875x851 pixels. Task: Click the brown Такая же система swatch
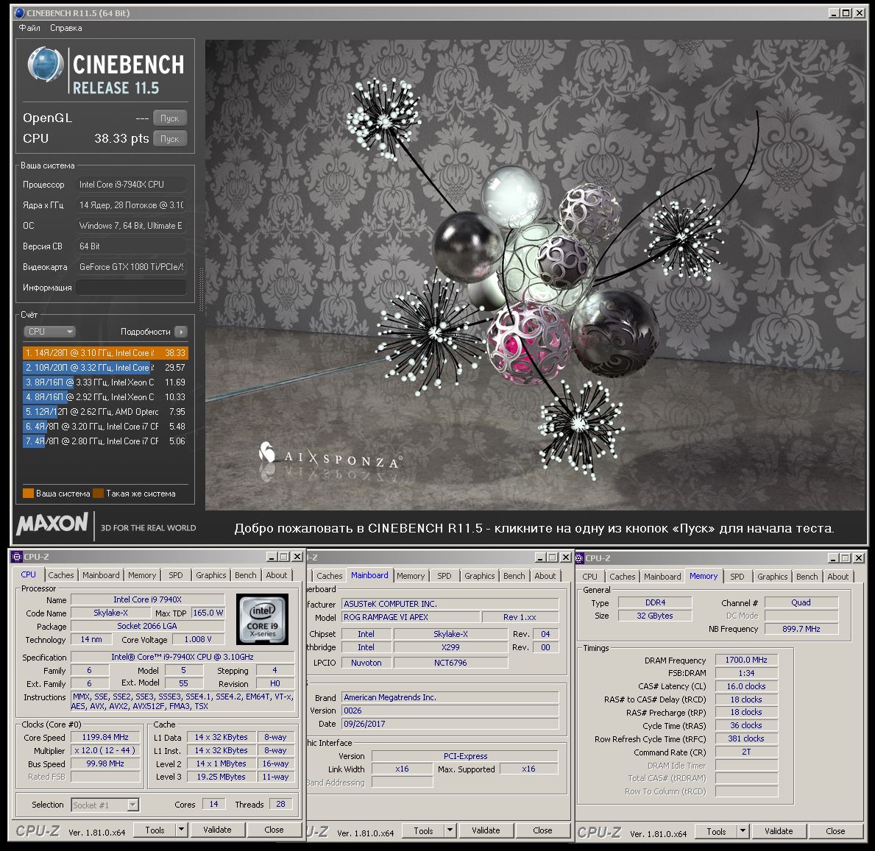[x=98, y=494]
